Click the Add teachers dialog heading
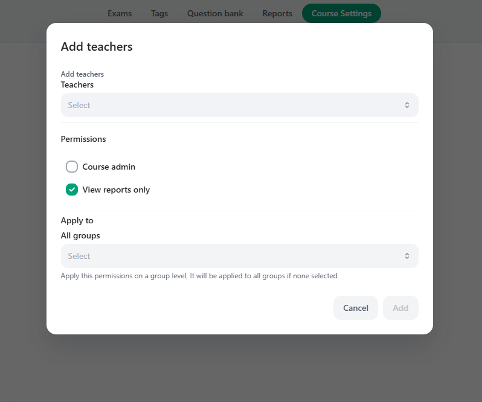The width and height of the screenshot is (482, 402). [x=97, y=46]
